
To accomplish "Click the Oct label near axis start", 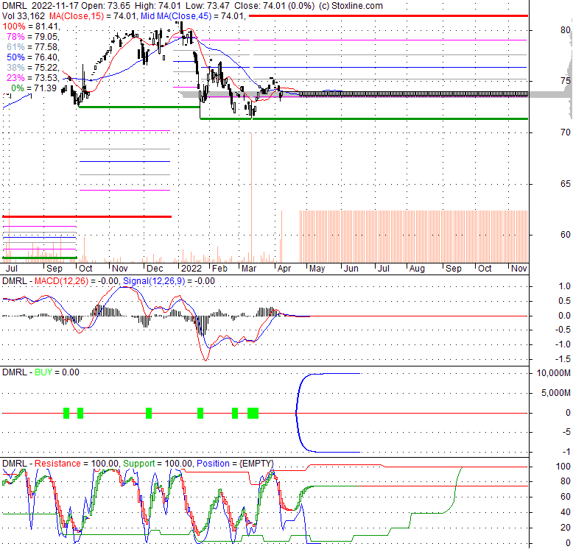I will click(85, 269).
